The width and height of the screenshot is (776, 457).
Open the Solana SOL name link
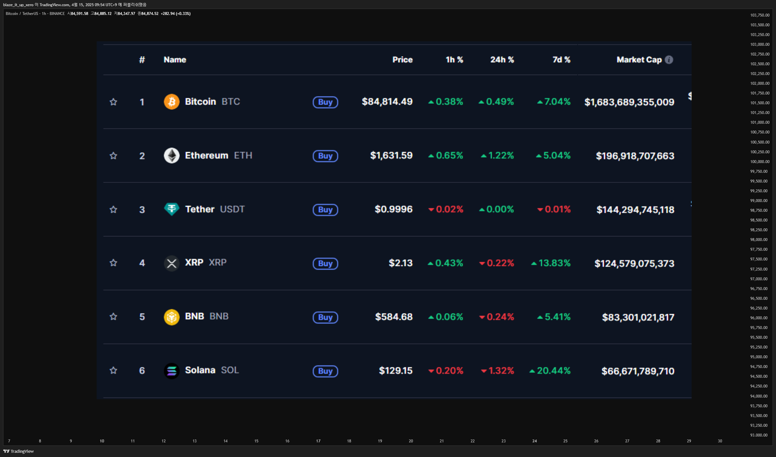[212, 370]
